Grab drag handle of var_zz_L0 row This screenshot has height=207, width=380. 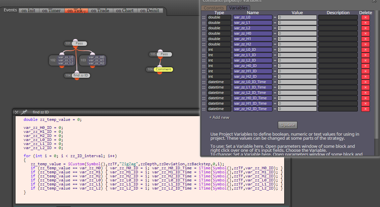(x=204, y=18)
